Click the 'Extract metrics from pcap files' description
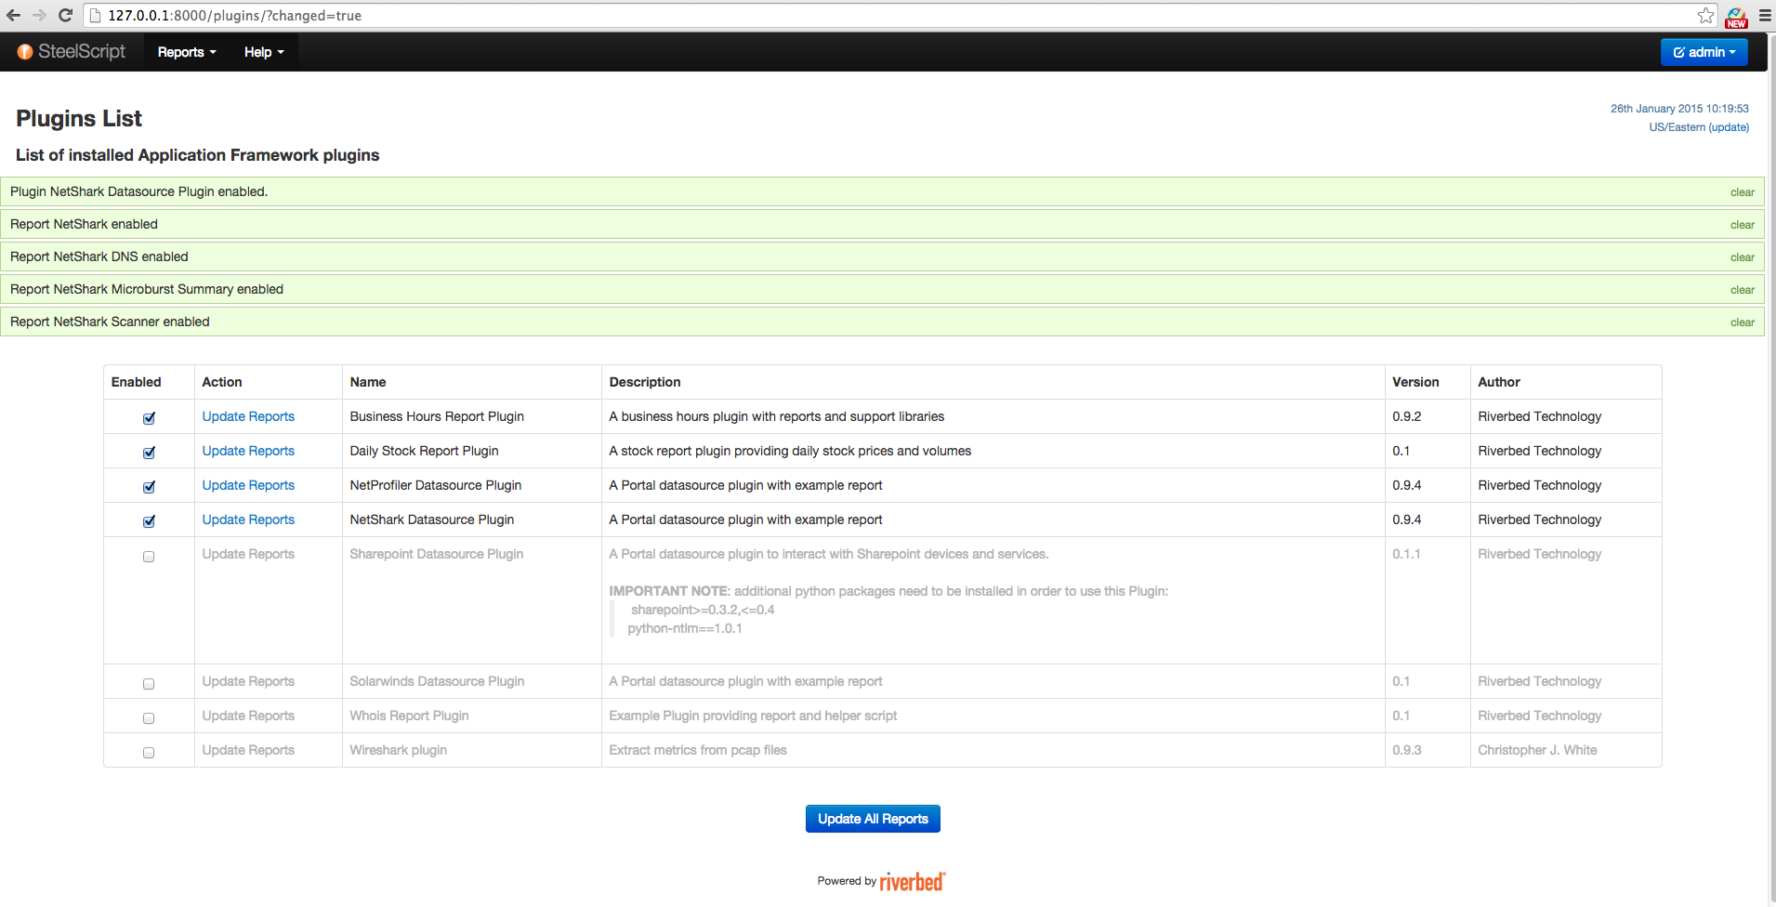The height and width of the screenshot is (907, 1776). click(698, 750)
